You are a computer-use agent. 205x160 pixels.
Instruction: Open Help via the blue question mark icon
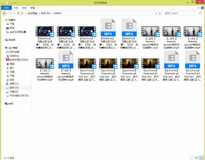202,8
